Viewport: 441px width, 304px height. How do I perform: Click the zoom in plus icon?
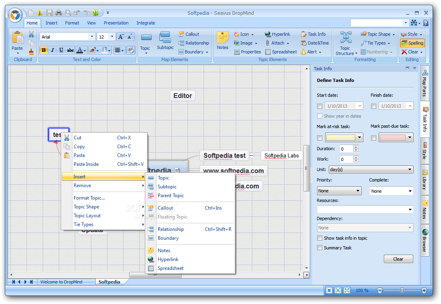point(424,290)
